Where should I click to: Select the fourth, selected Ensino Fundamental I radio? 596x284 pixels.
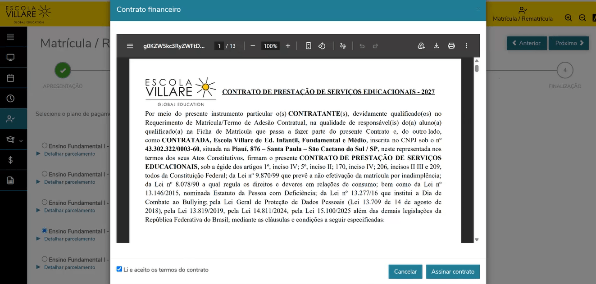pos(45,230)
